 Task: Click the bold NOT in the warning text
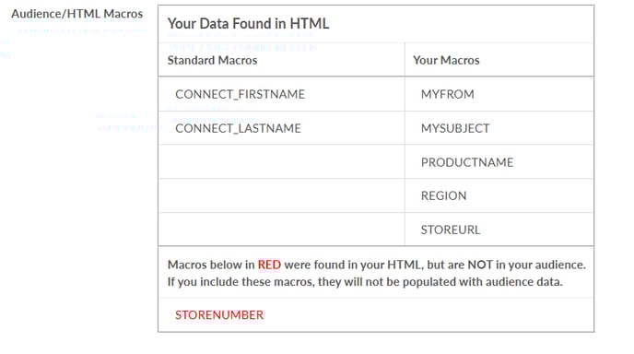click(x=480, y=265)
